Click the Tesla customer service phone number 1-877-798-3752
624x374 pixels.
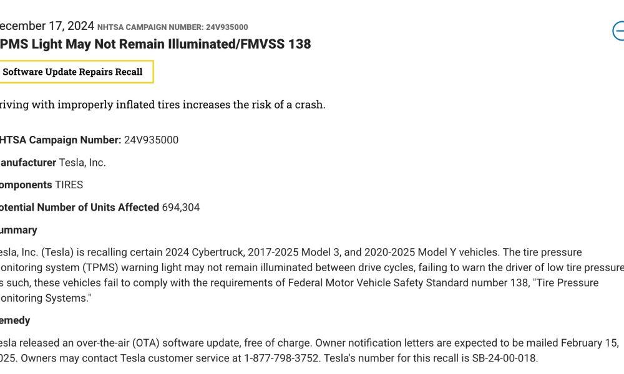point(281,358)
